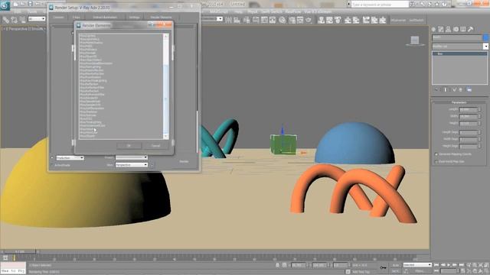Open the Material Editor toolbar icon
The width and height of the screenshot is (490, 275).
pos(283,21)
